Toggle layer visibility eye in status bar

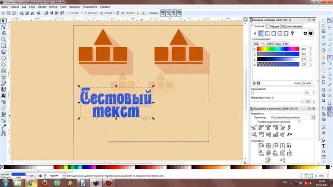click(41, 176)
